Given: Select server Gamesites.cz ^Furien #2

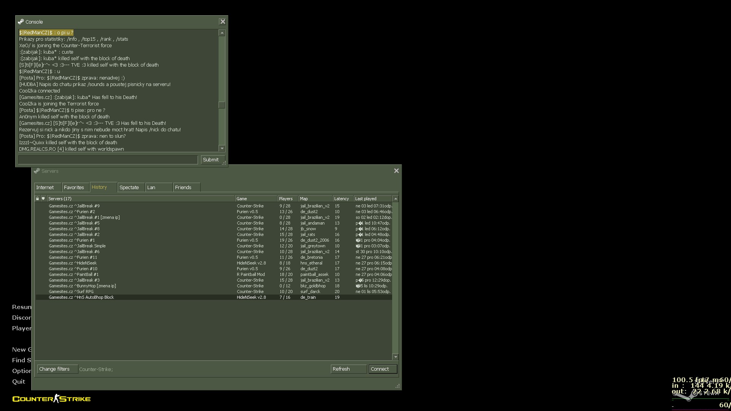Looking at the screenshot, I should 214,212.
